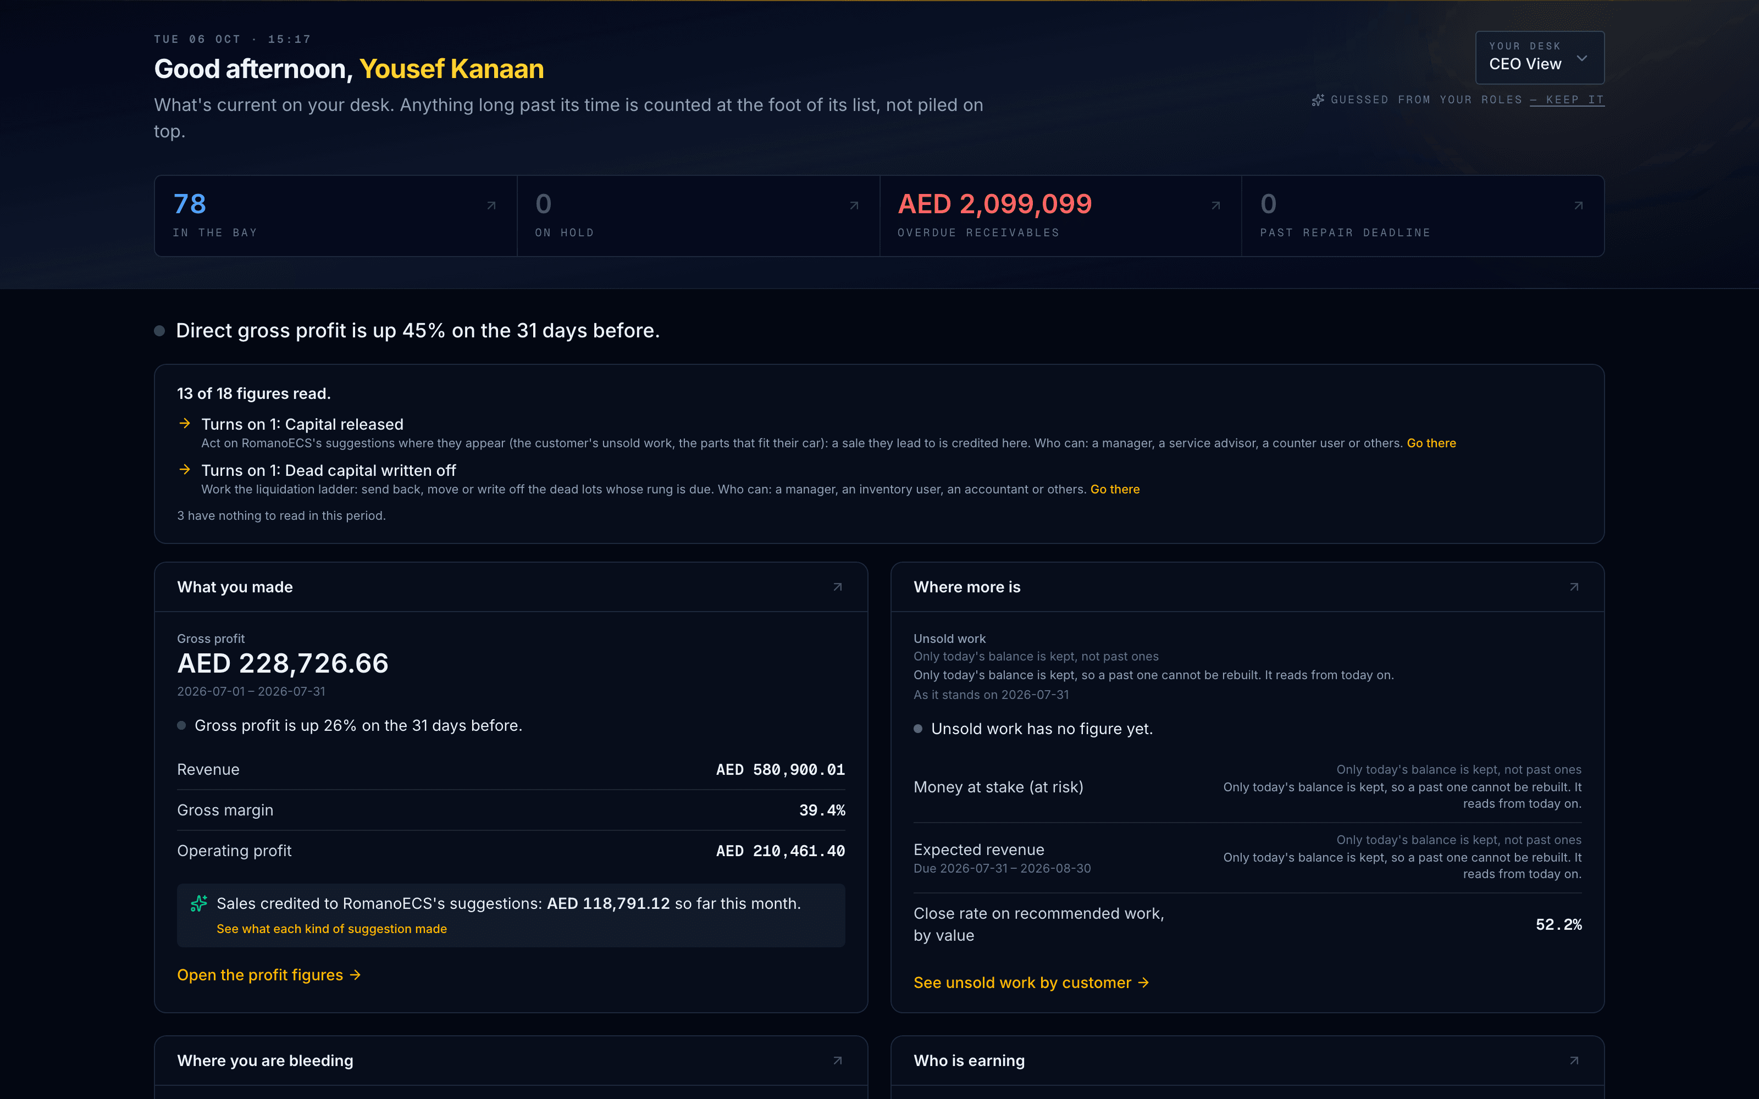Click the Money at stake (at risk) label
This screenshot has height=1099, width=1759.
coord(998,786)
